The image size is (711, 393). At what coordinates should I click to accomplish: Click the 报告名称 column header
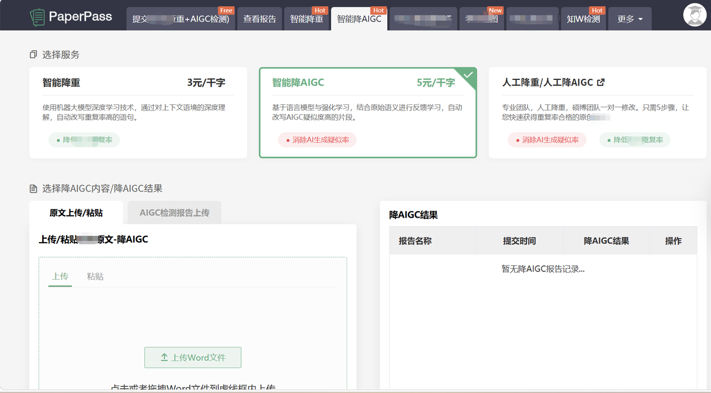pos(433,241)
